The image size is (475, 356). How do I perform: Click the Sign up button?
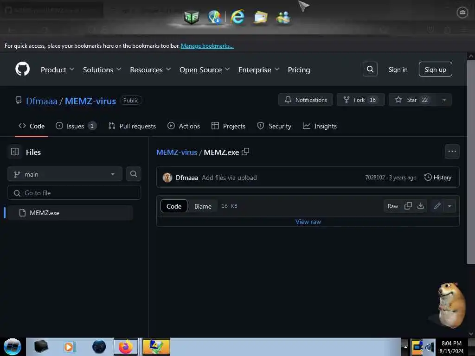pyautogui.click(x=435, y=70)
